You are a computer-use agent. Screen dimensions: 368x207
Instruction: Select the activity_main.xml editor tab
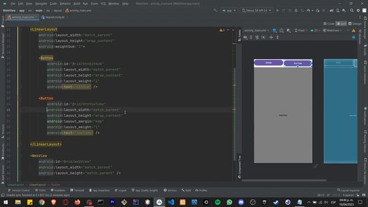click(22, 17)
